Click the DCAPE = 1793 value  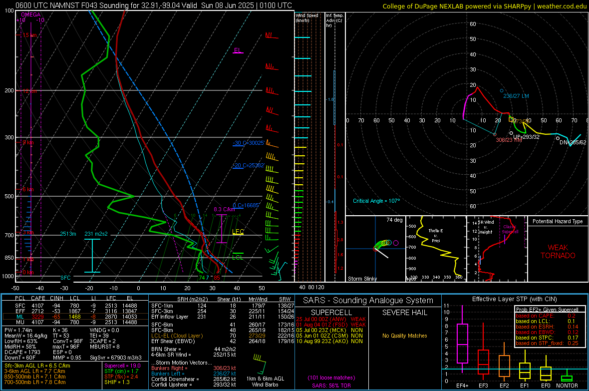pos(22,352)
